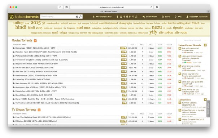Open news KickassTorrents is moving to kat.cr

pyautogui.click(x=193, y=111)
